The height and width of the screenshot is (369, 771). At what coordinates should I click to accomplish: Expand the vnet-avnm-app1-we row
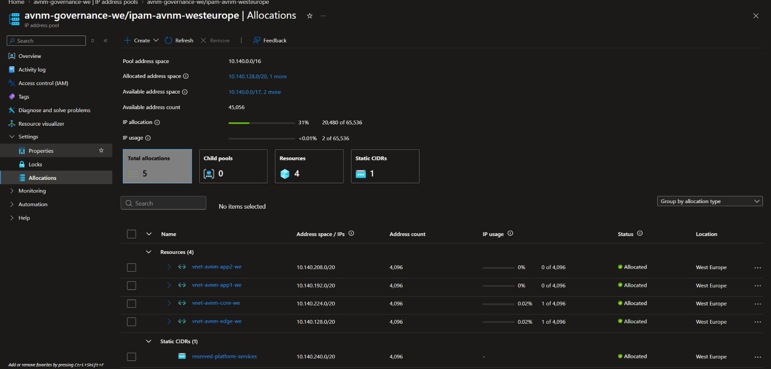(x=169, y=285)
